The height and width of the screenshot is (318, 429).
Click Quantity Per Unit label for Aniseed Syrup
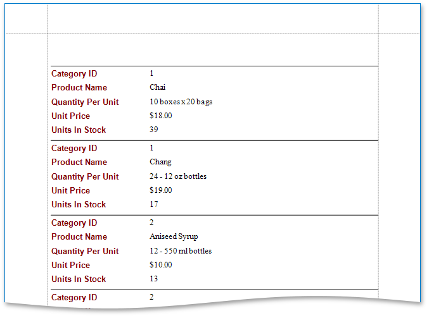coord(85,251)
